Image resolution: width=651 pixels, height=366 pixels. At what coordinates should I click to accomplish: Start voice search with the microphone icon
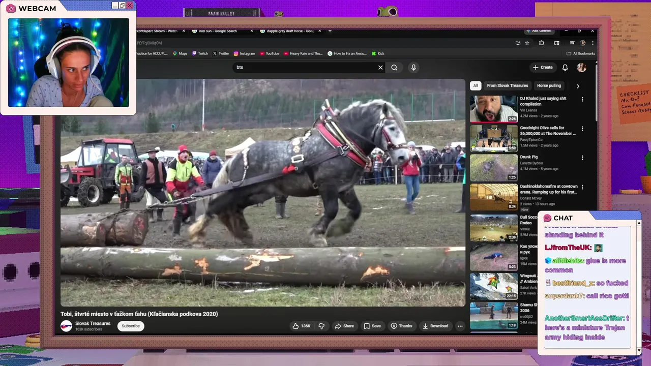pyautogui.click(x=413, y=67)
